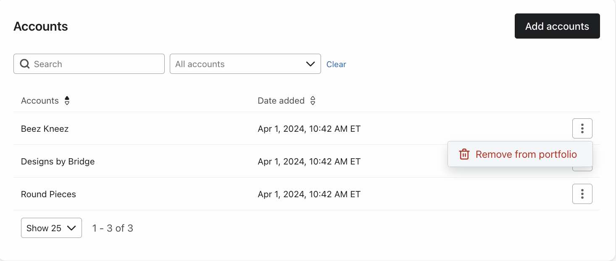This screenshot has width=616, height=261.
Task: Click the Accounts column header
Action: pyautogui.click(x=40, y=101)
